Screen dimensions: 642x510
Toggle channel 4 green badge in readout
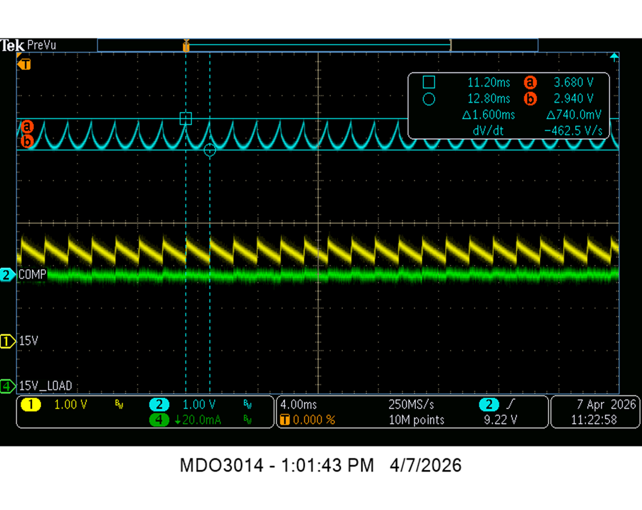pyautogui.click(x=159, y=419)
